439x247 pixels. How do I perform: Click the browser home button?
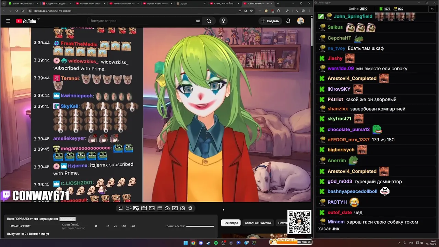[x=23, y=11]
